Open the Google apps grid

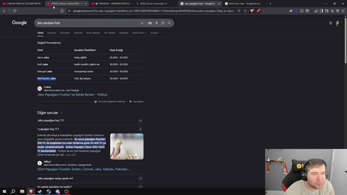(x=331, y=23)
